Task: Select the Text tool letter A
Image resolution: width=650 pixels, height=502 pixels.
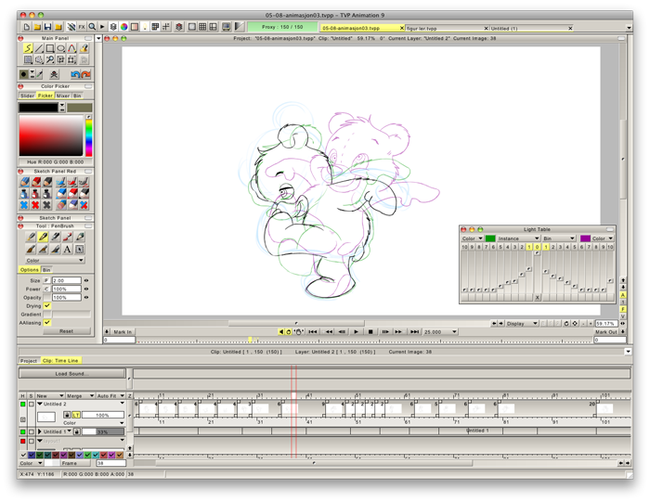Action: [x=67, y=250]
